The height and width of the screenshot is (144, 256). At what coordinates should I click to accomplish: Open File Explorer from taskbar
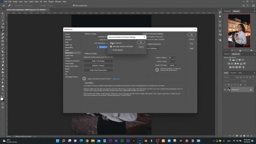coord(93,141)
